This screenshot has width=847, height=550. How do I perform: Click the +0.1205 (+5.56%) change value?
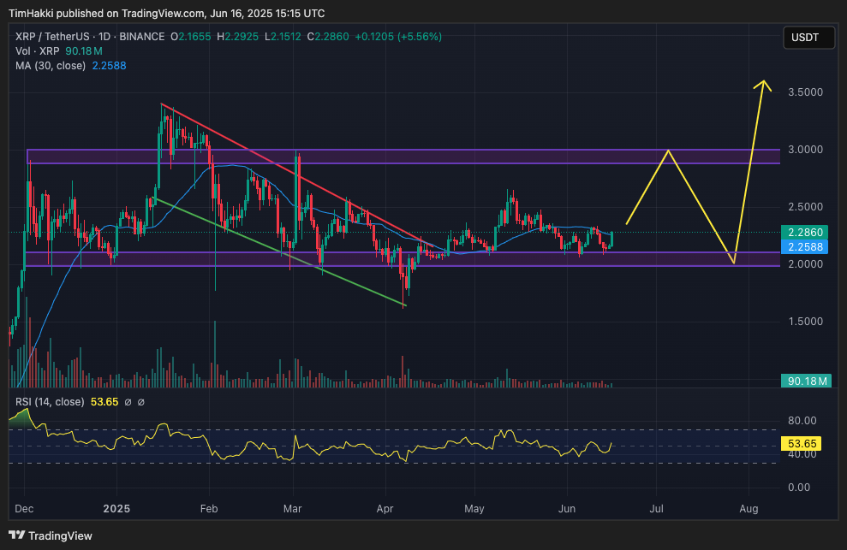tap(398, 37)
